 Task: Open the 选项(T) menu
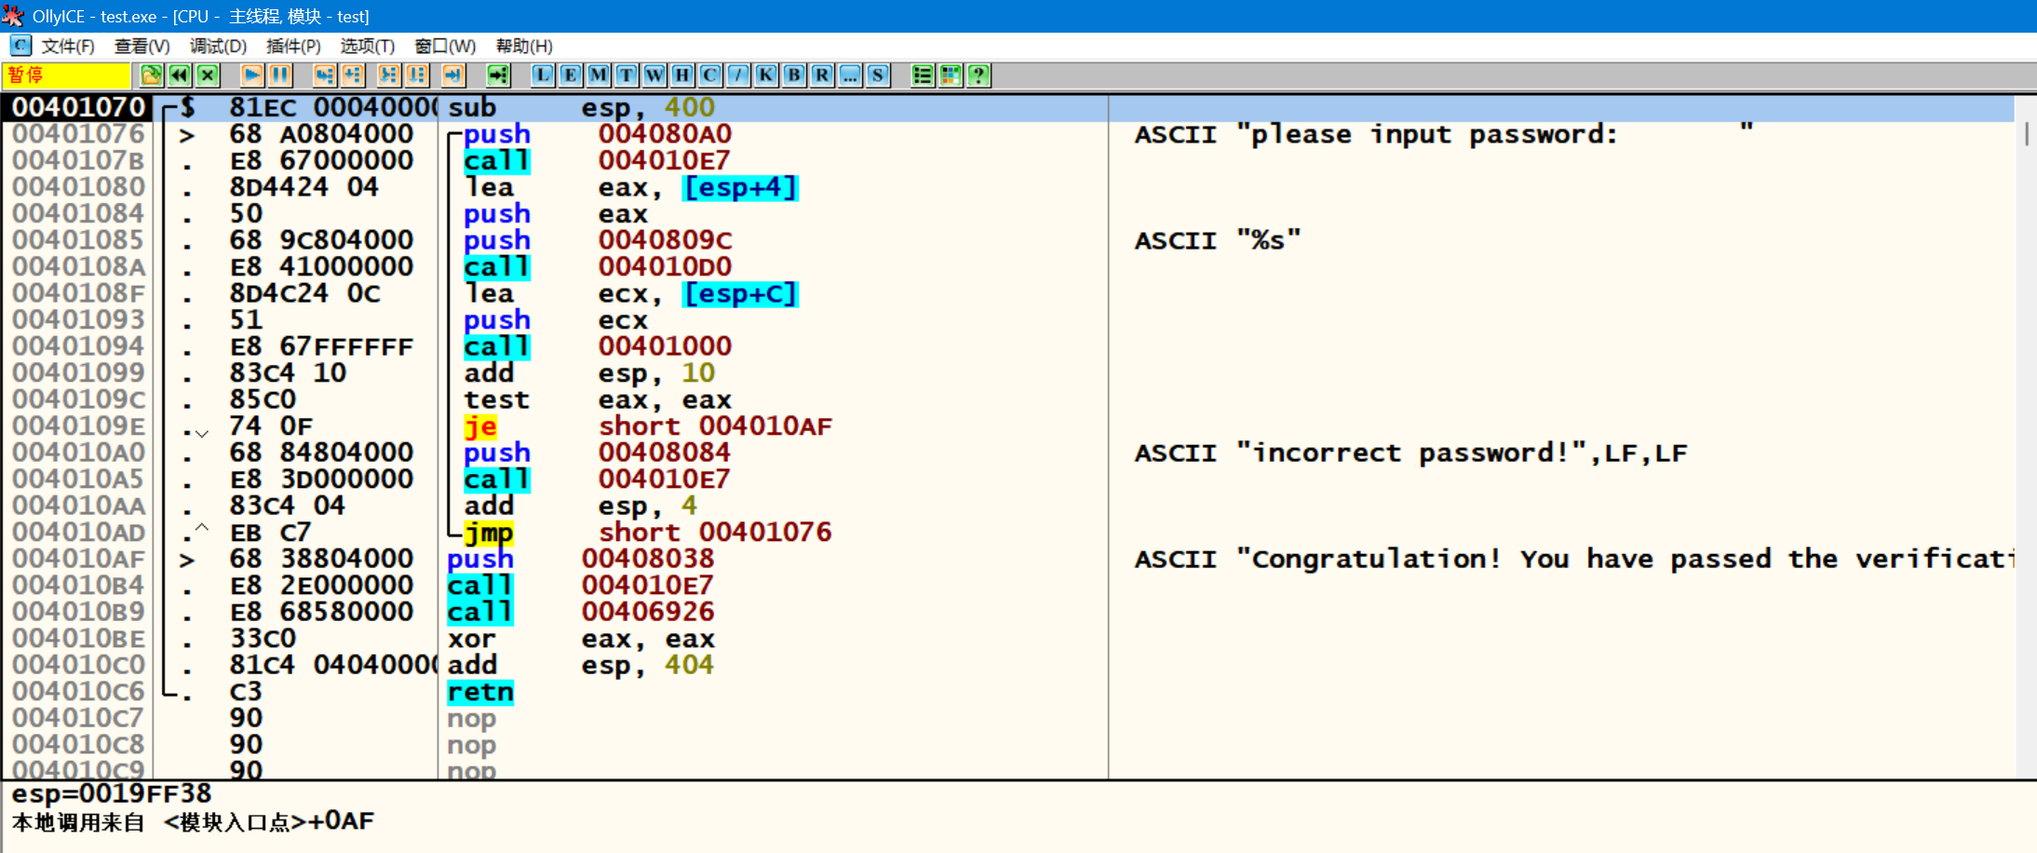(368, 47)
